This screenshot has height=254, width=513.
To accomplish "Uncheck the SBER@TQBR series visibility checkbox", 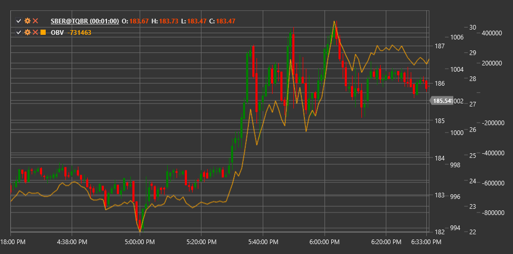I will click(x=19, y=21).
